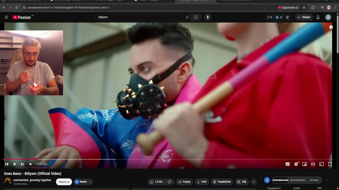Open the player settings gear
339x190 pixels.
pyautogui.click(x=296, y=164)
